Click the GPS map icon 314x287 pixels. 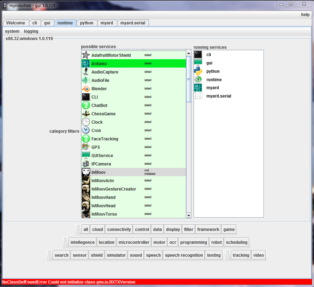click(x=86, y=147)
